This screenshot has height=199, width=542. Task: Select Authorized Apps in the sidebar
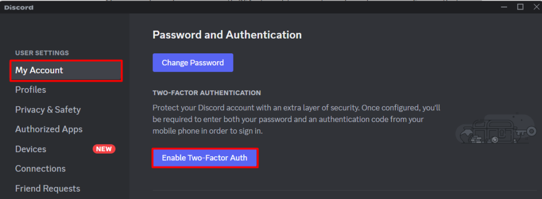tap(49, 129)
